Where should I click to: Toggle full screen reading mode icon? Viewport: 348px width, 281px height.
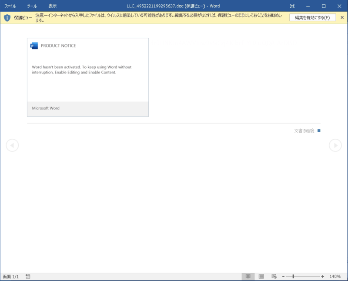[x=292, y=6]
